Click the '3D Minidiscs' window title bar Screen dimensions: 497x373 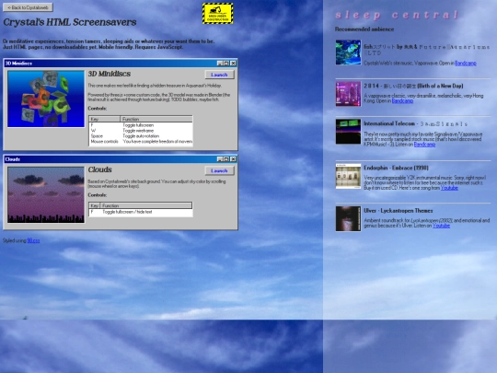point(121,64)
